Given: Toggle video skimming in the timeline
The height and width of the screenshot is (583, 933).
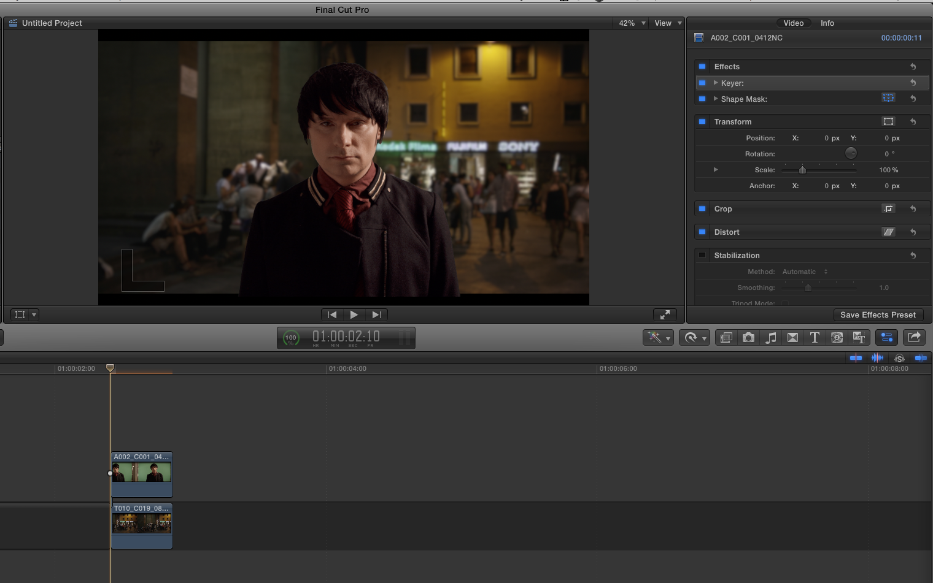Looking at the screenshot, I should (x=856, y=358).
